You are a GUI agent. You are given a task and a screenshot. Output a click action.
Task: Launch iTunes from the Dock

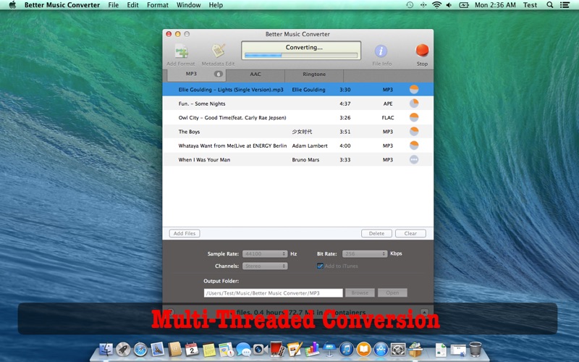[347, 349]
